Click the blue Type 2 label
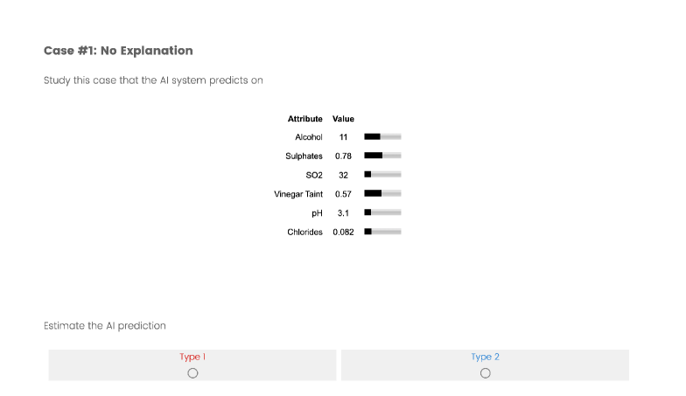This screenshot has width=686, height=396. tap(485, 357)
